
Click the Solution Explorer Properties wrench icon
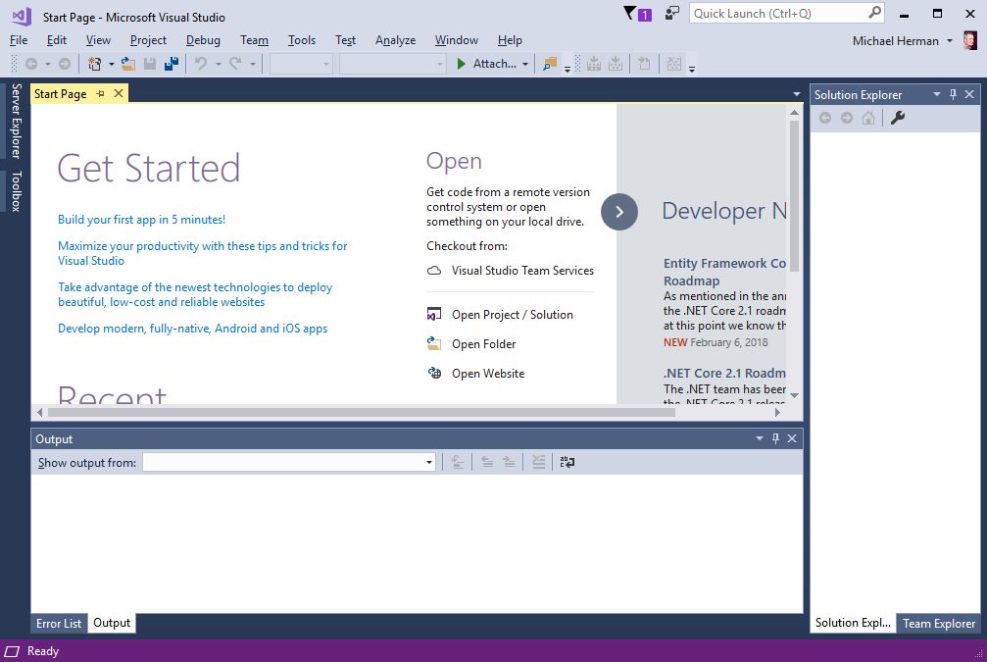coord(898,118)
